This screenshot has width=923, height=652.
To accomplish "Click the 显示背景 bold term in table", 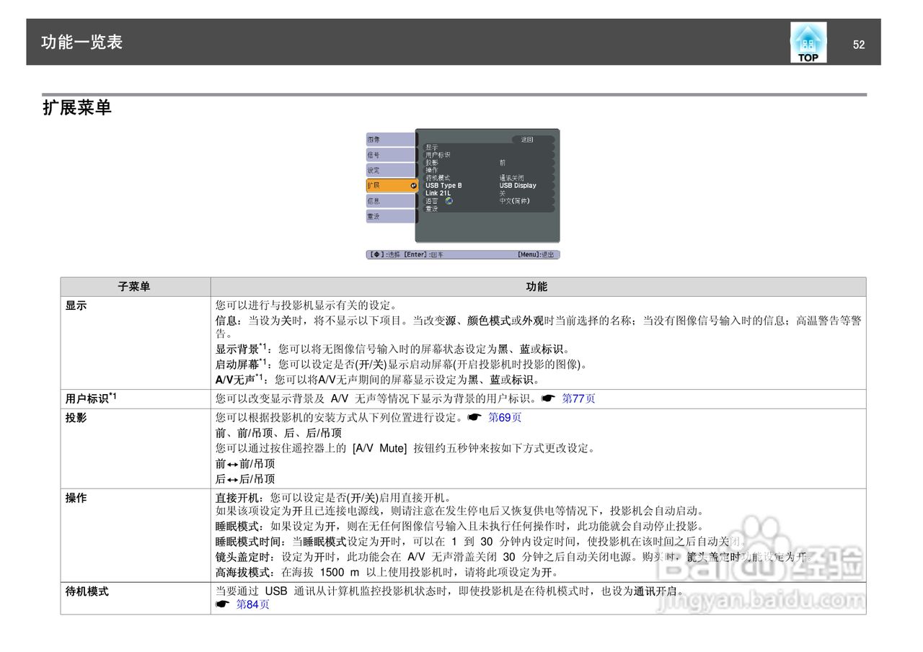I will coord(237,349).
